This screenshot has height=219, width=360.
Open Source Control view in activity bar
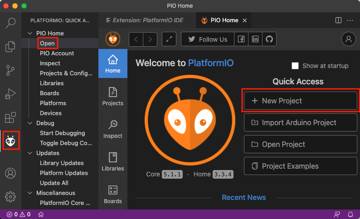tap(10, 70)
